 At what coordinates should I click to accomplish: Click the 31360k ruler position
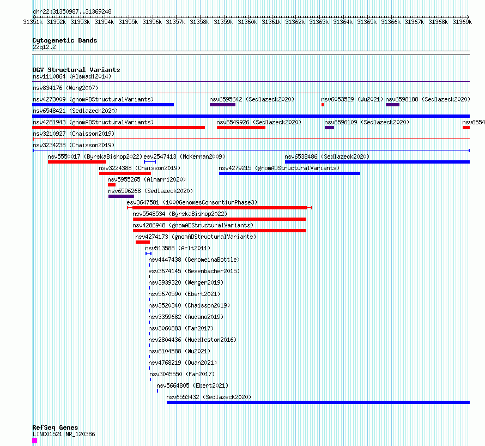click(247, 22)
